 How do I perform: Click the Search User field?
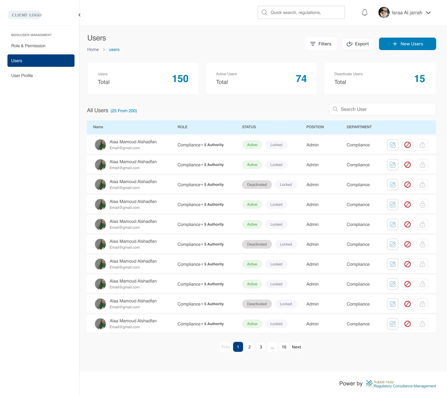coord(382,109)
